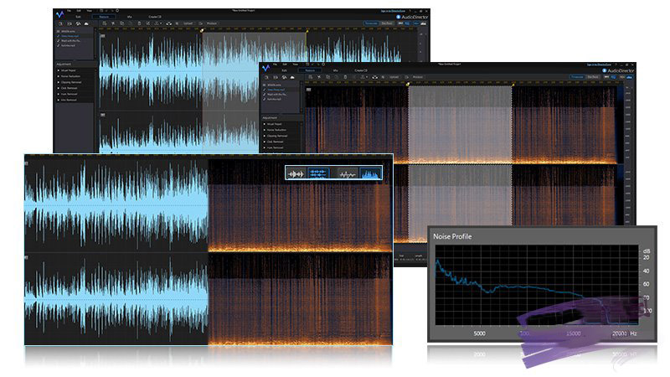Toggle Bar/Beat mode in waveform window
Viewport: 670px width, 377px height.
(x=387, y=23)
